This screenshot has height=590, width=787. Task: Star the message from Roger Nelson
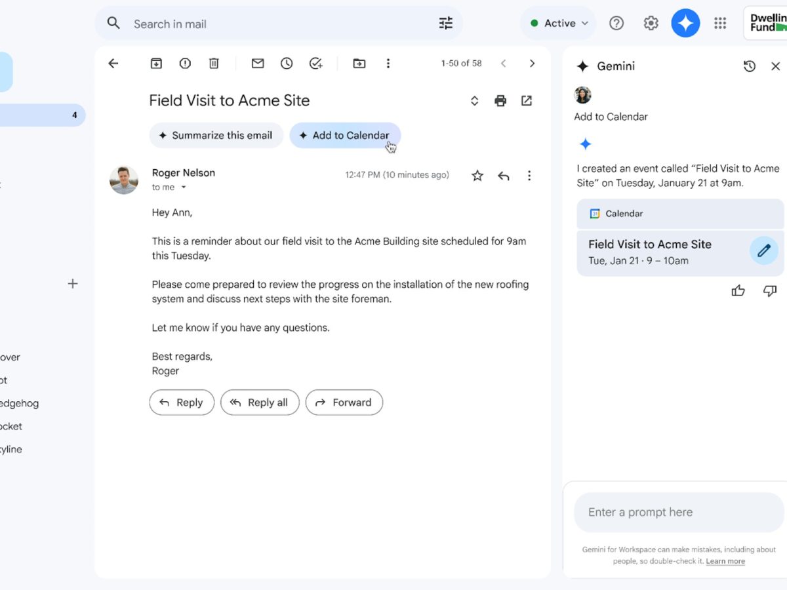tap(477, 176)
